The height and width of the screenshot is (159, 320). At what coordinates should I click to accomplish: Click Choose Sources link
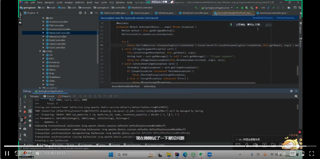tap(286, 18)
